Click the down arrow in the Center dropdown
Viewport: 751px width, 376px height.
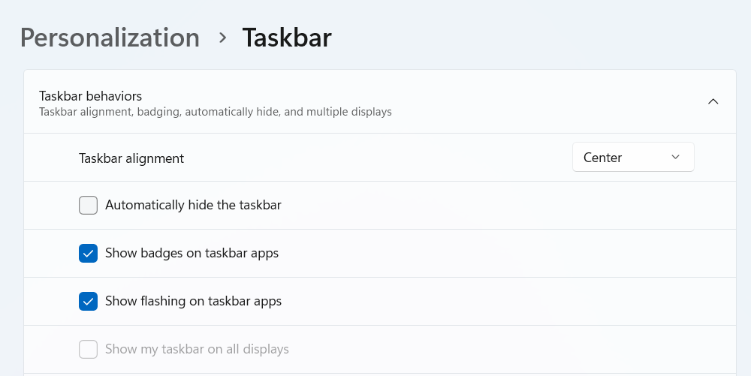(x=675, y=158)
